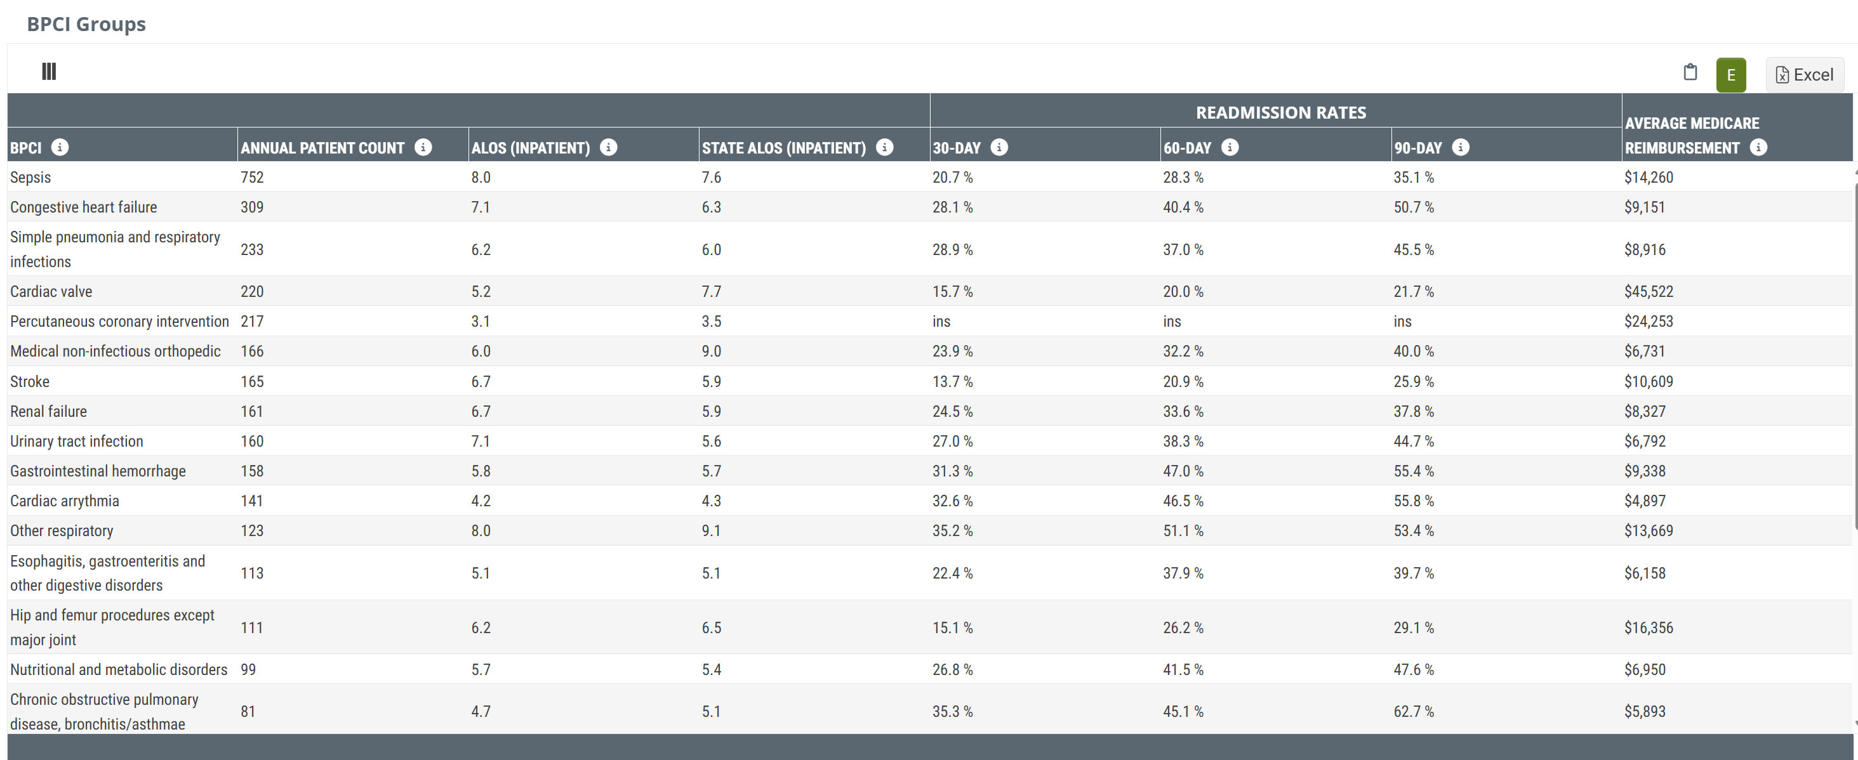Sort table by BPCI column header
Image resolution: width=1858 pixels, height=760 pixels.
26,148
